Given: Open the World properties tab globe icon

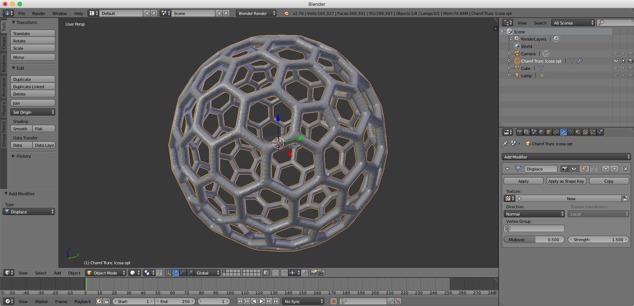Looking at the screenshot, I should 541,132.
